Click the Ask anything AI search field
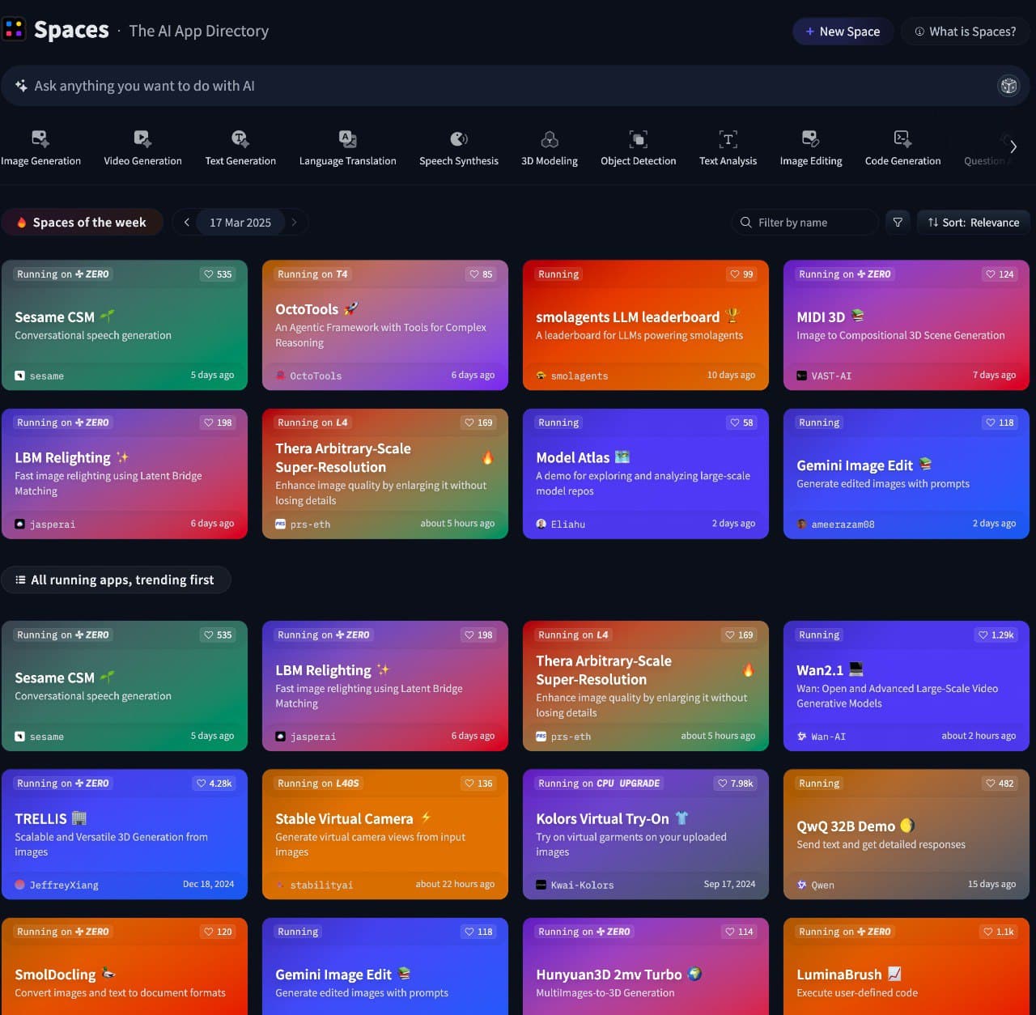1036x1015 pixels. 515,86
